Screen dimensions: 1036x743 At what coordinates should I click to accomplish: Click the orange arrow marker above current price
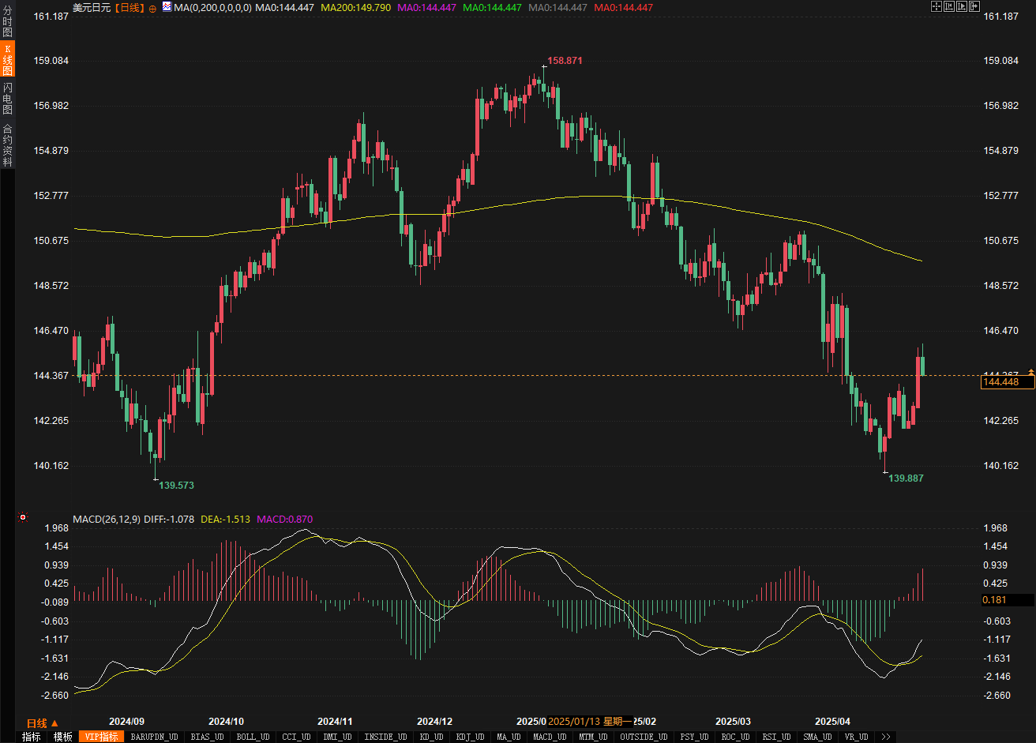1031,371
